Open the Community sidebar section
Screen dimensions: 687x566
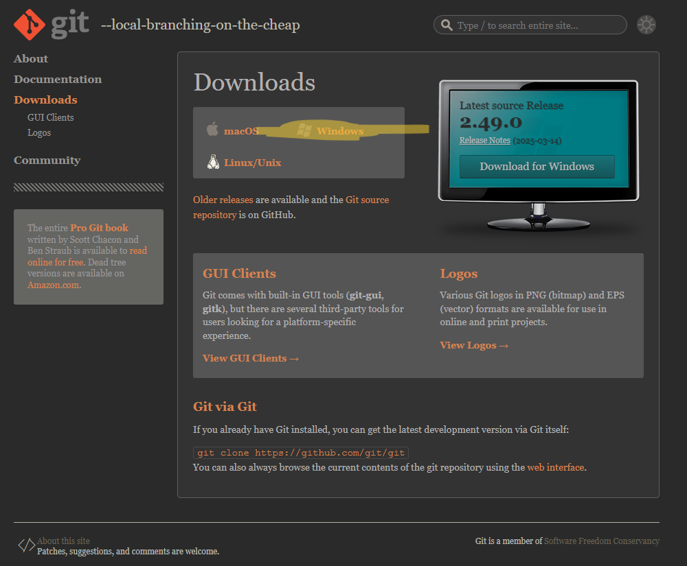[x=47, y=160]
